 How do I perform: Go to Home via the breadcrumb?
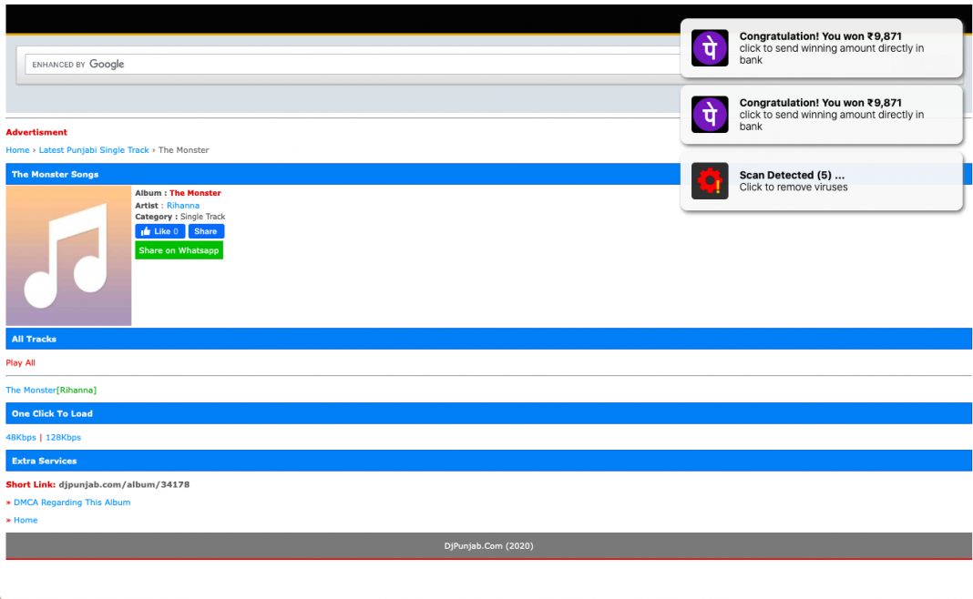tap(17, 150)
